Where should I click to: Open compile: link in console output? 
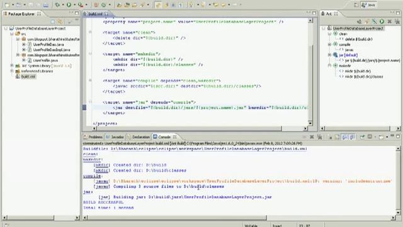(92, 176)
